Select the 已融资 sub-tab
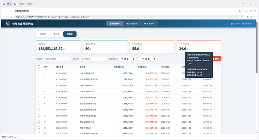 coord(70,34)
